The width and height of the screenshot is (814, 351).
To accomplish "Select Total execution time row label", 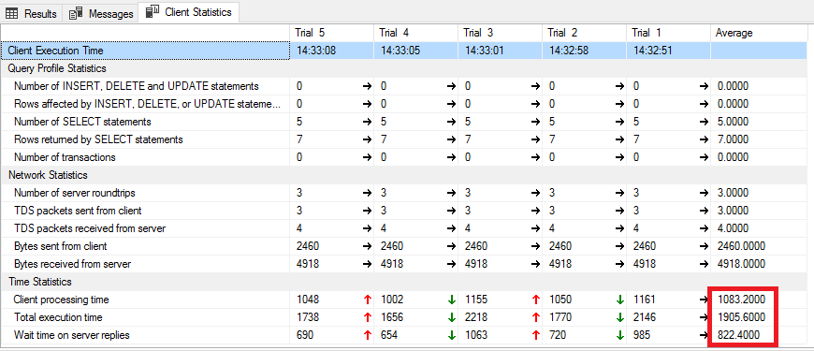I will 58,317.
